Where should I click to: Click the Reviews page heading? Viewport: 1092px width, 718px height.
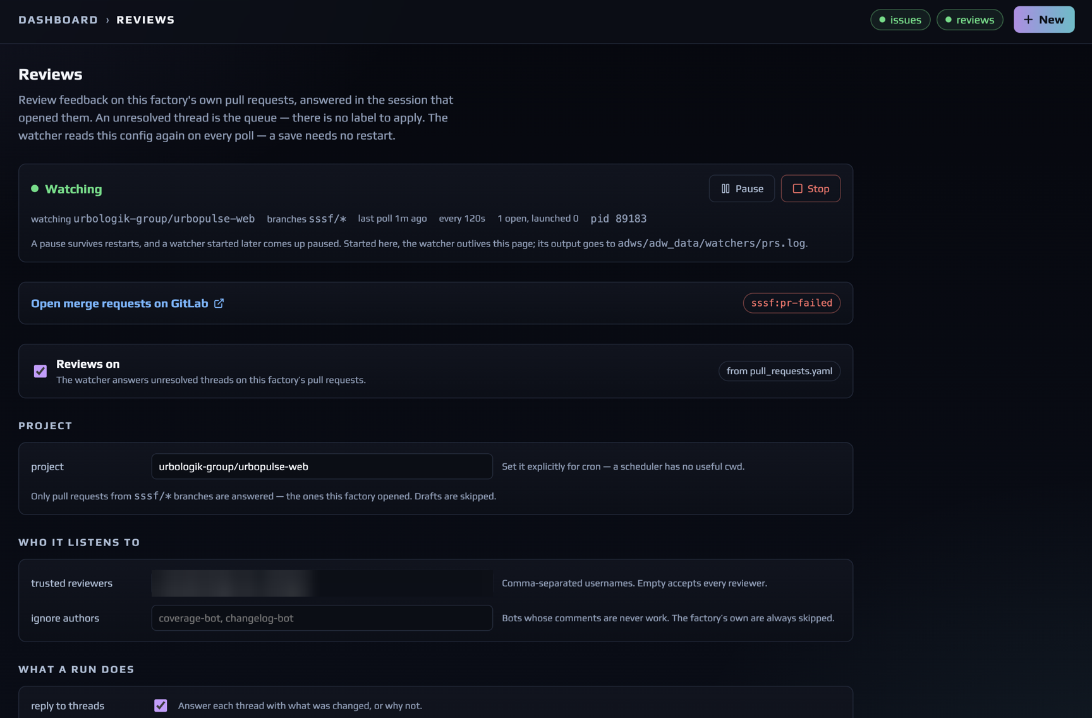click(51, 74)
